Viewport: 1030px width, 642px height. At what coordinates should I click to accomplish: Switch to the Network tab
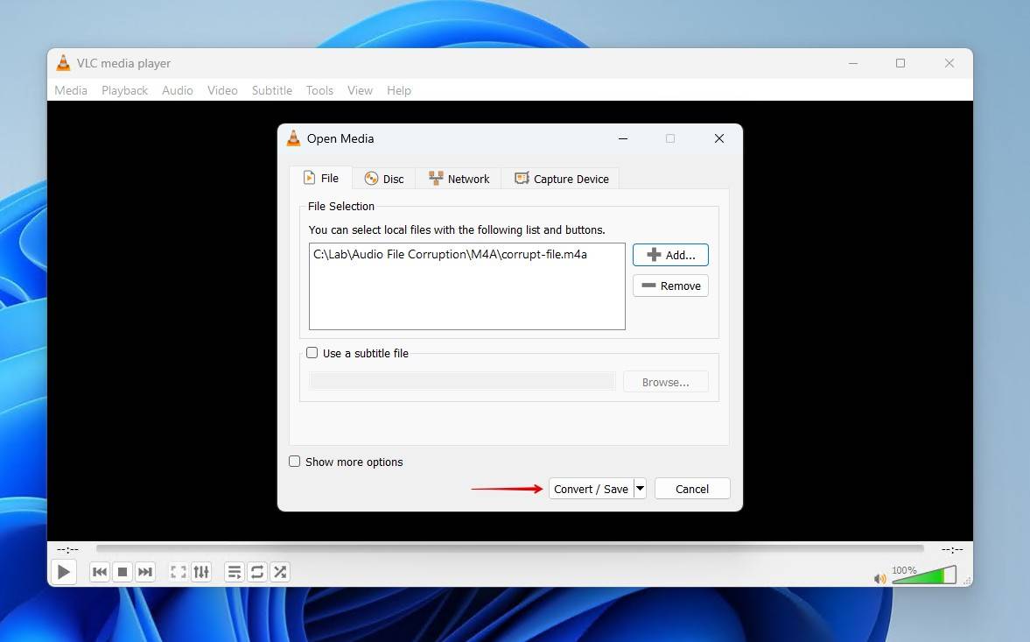point(458,178)
